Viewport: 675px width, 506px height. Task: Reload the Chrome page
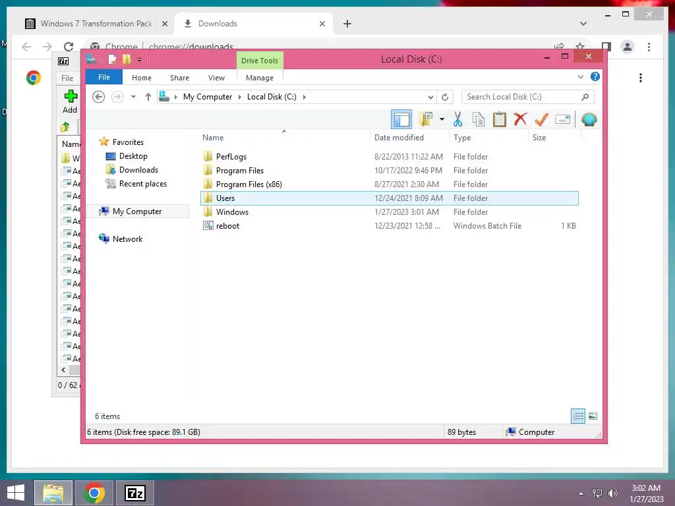click(69, 47)
